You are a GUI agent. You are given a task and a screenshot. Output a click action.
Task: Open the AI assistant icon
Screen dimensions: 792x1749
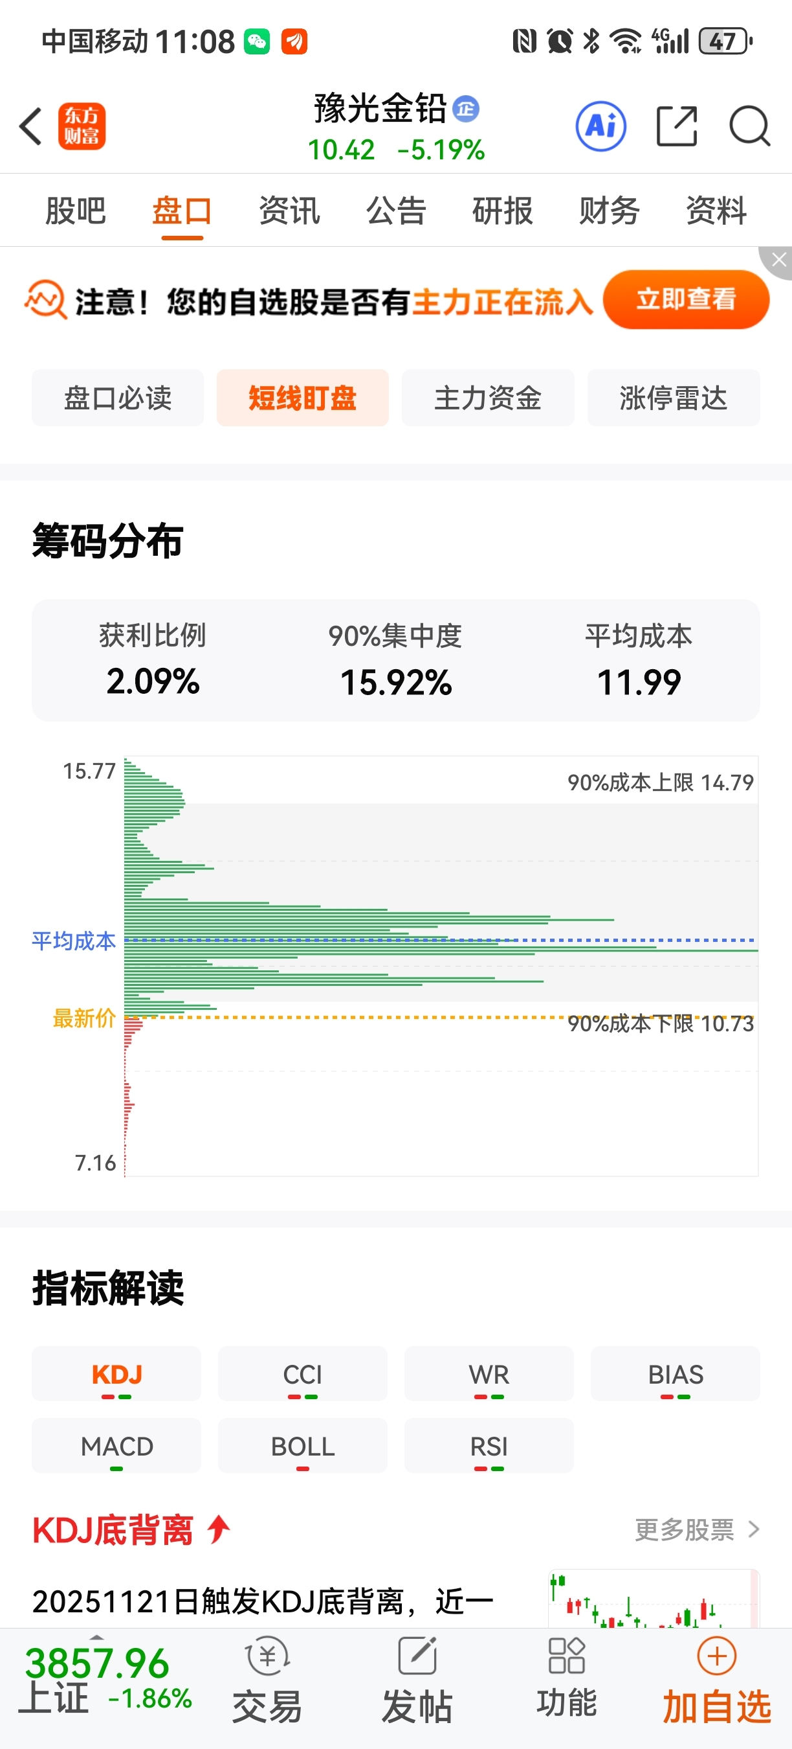click(600, 126)
